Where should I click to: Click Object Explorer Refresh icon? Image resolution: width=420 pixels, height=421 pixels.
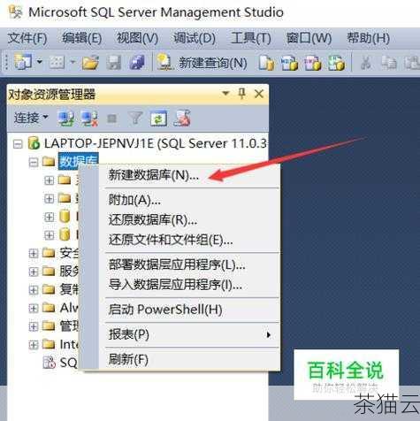pos(158,119)
